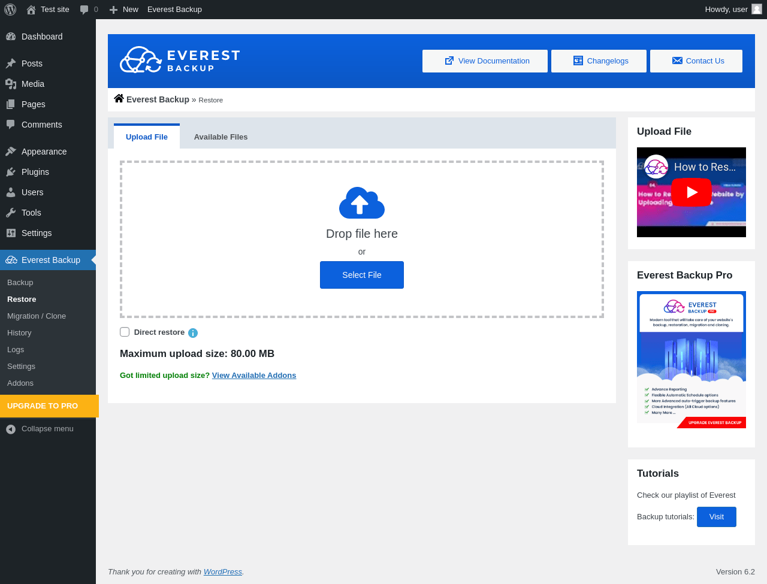Click the Howdy, user account text
Screen dimensions: 767x584
[726, 10]
